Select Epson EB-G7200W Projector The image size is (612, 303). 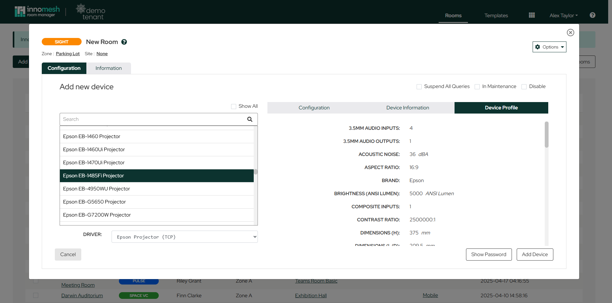tap(157, 215)
